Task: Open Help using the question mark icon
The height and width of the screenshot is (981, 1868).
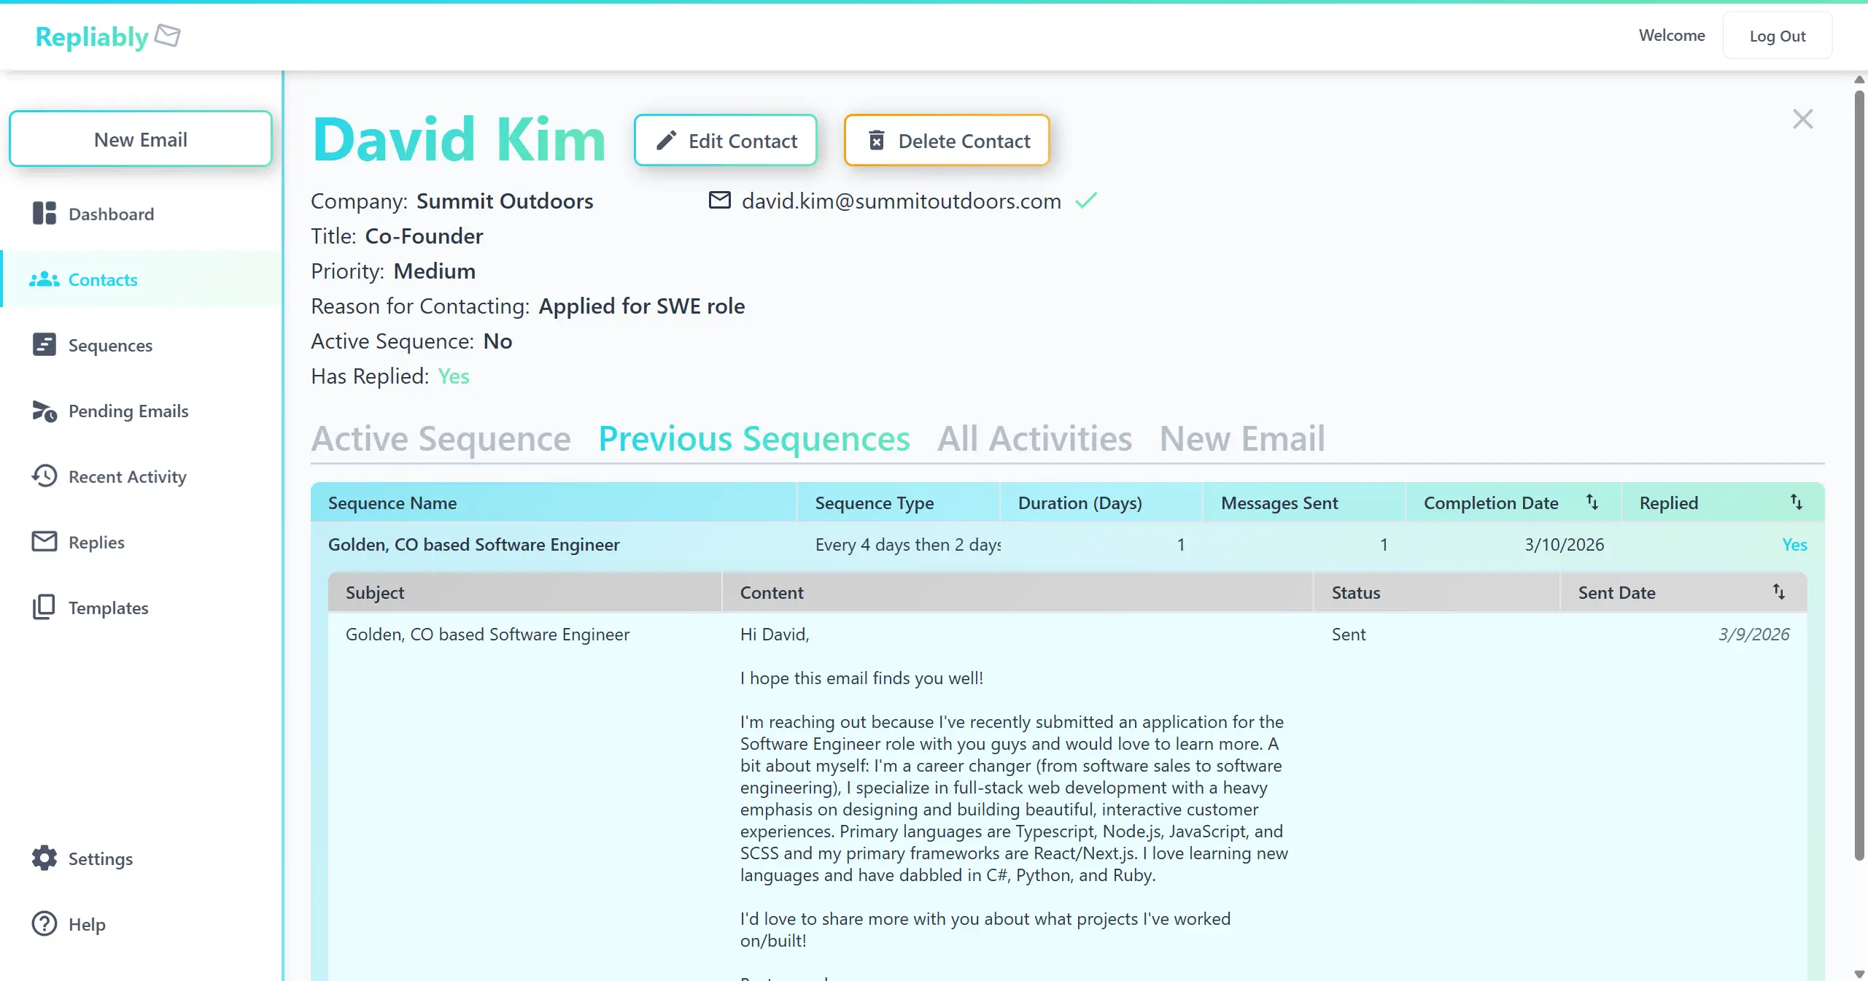Action: pos(44,923)
